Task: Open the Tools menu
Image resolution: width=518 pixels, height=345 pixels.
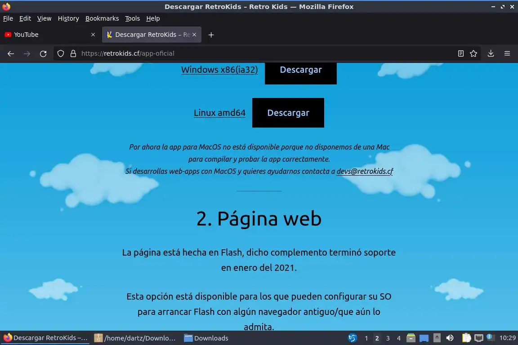Action: click(133, 18)
